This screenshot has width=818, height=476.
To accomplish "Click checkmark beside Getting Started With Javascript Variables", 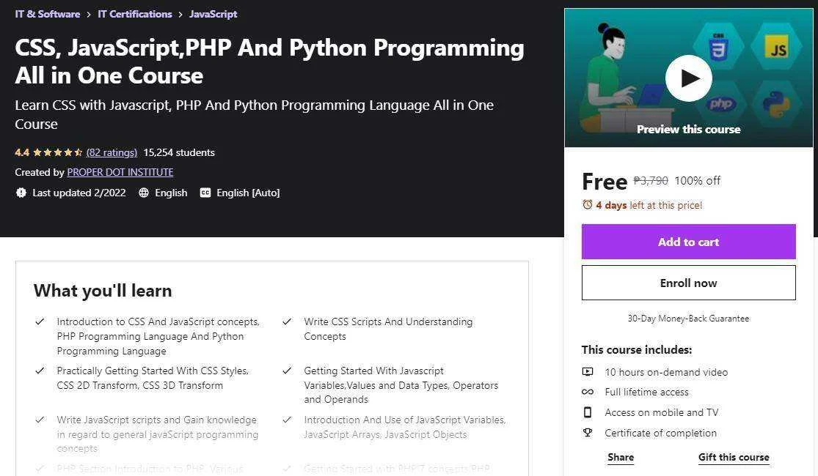I will 287,371.
